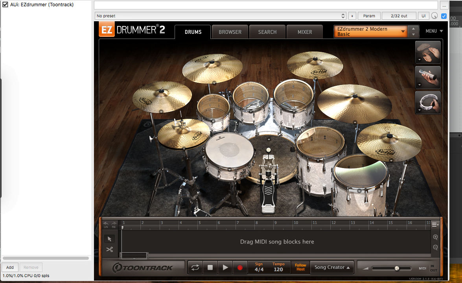The image size is (462, 283).
Task: Click the '1.0%/1.0% CPU 0/0 spls' status text
Action: coord(26,276)
